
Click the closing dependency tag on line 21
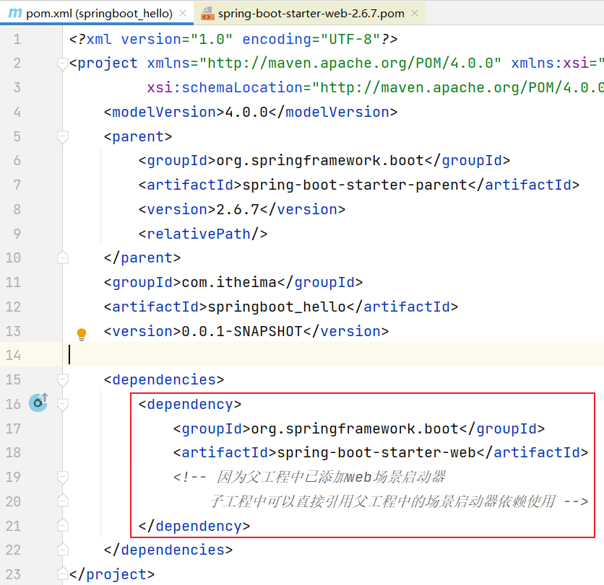(x=194, y=526)
